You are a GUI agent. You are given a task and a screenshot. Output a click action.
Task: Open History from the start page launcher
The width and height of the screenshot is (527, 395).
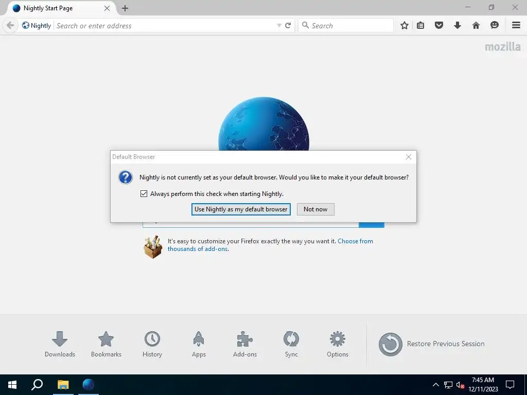pyautogui.click(x=152, y=344)
